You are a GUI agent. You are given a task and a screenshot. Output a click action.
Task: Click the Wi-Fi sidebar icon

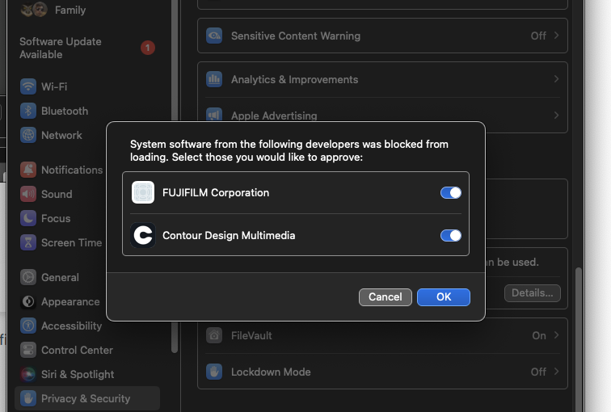coord(28,86)
